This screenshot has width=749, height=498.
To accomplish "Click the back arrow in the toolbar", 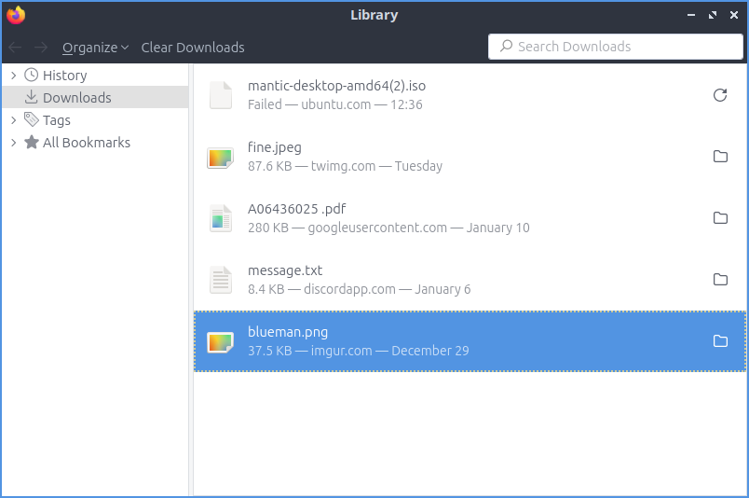I will pyautogui.click(x=15, y=48).
